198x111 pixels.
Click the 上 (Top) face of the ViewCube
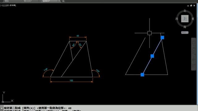tap(185, 19)
